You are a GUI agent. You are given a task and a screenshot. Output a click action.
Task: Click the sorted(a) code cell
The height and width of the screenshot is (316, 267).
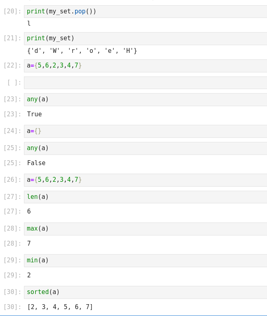146,292
